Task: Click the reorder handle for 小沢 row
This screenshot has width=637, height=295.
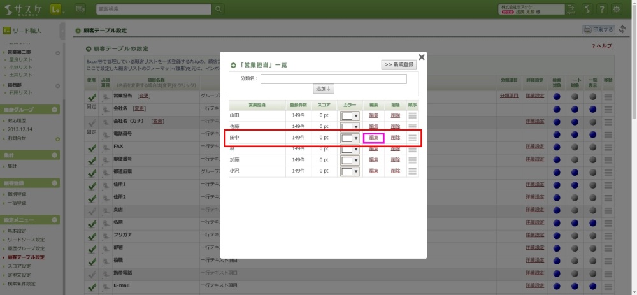Action: [413, 171]
